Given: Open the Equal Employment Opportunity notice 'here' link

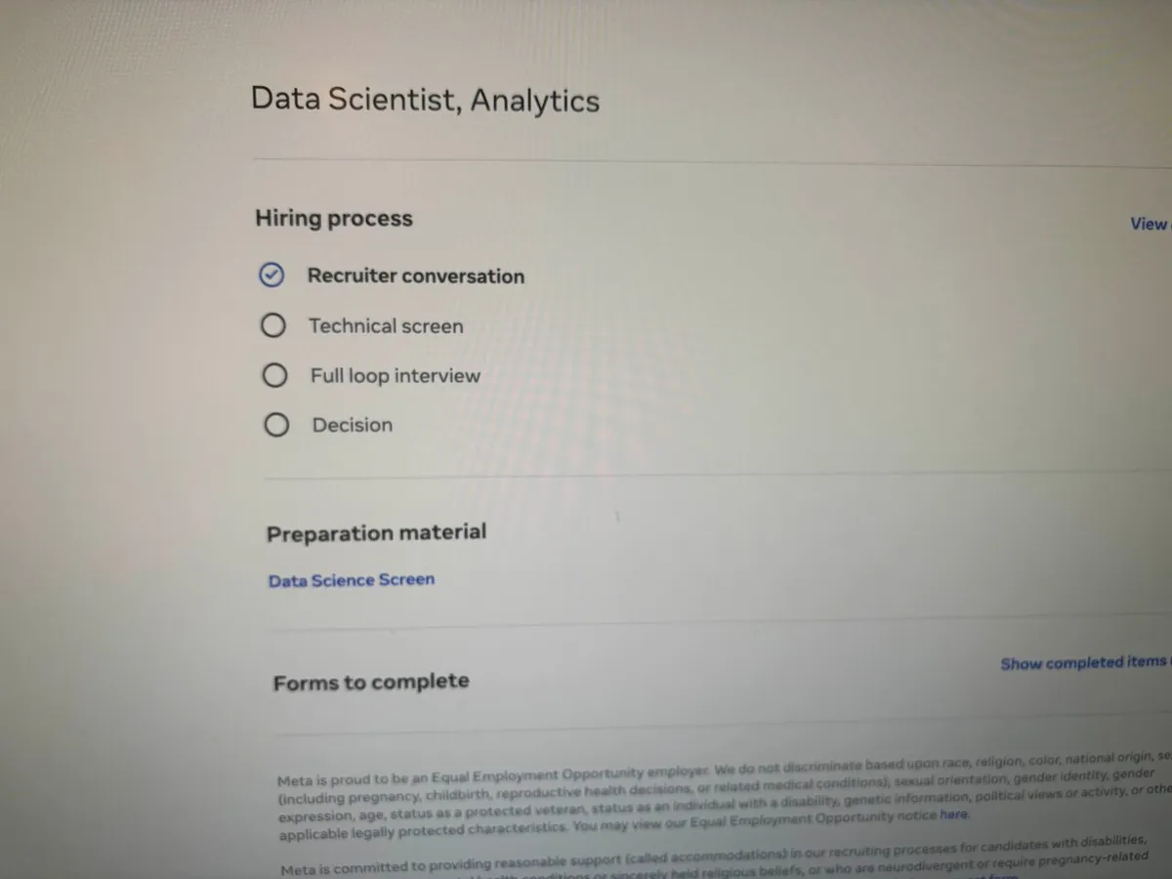Looking at the screenshot, I should click(x=953, y=814).
